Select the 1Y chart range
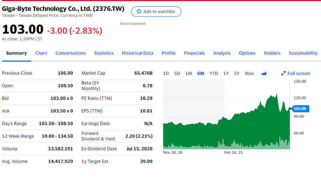 pyautogui.click(x=226, y=73)
